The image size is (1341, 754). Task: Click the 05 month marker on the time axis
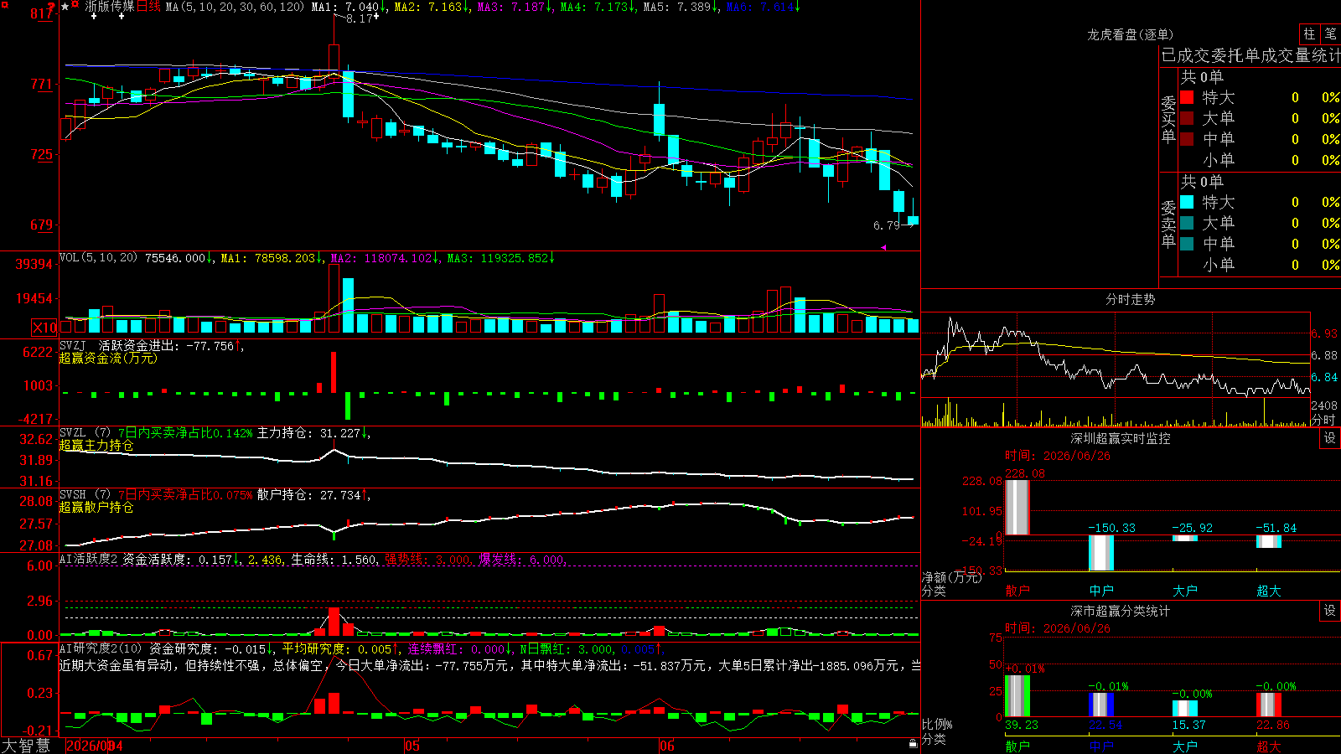[412, 746]
